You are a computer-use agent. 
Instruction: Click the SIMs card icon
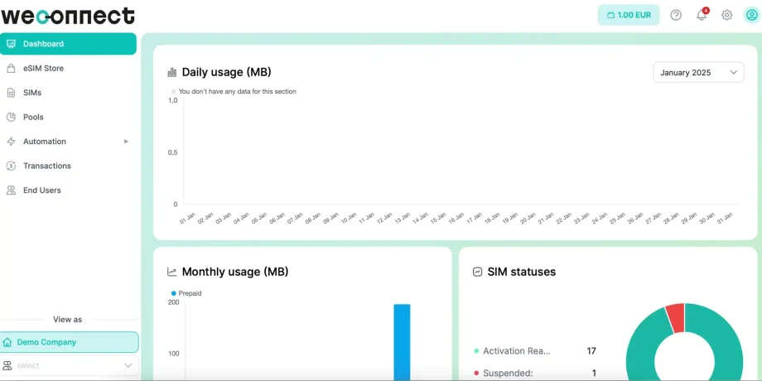[11, 92]
